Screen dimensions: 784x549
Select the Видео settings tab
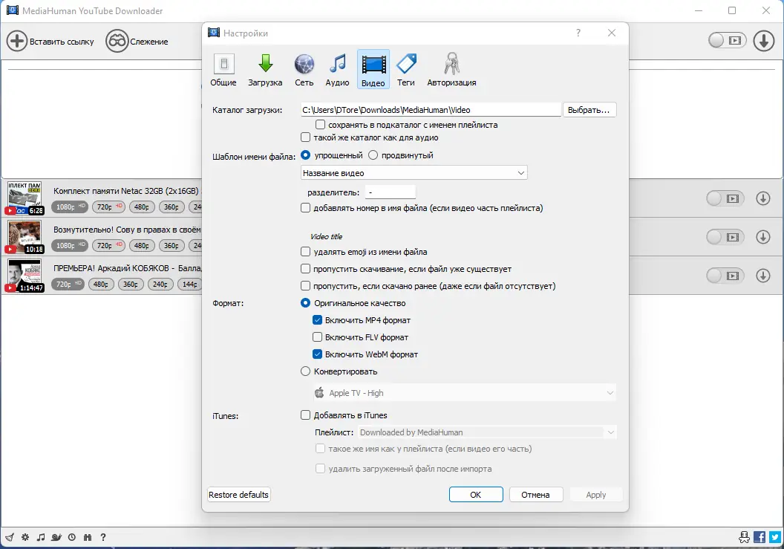(x=373, y=70)
